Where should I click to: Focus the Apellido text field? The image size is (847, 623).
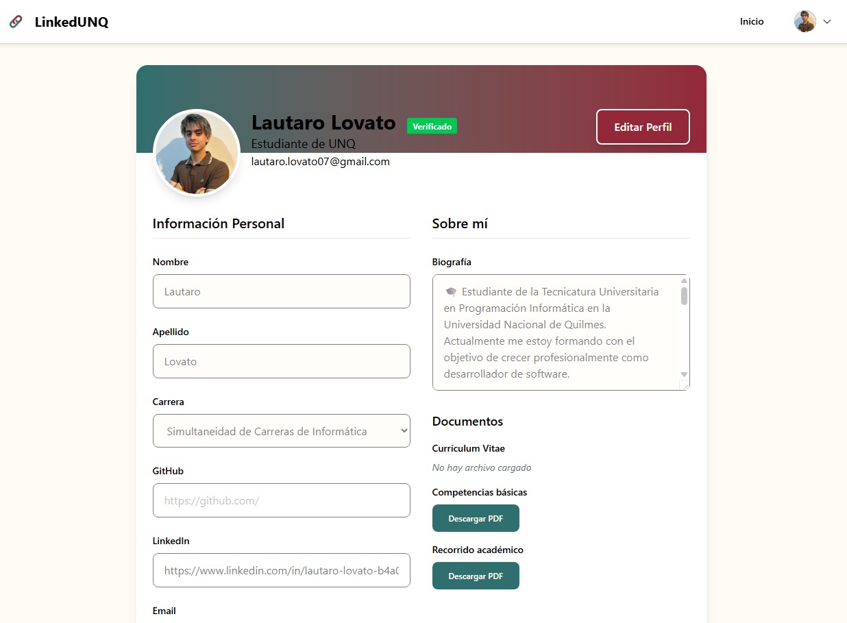(281, 361)
